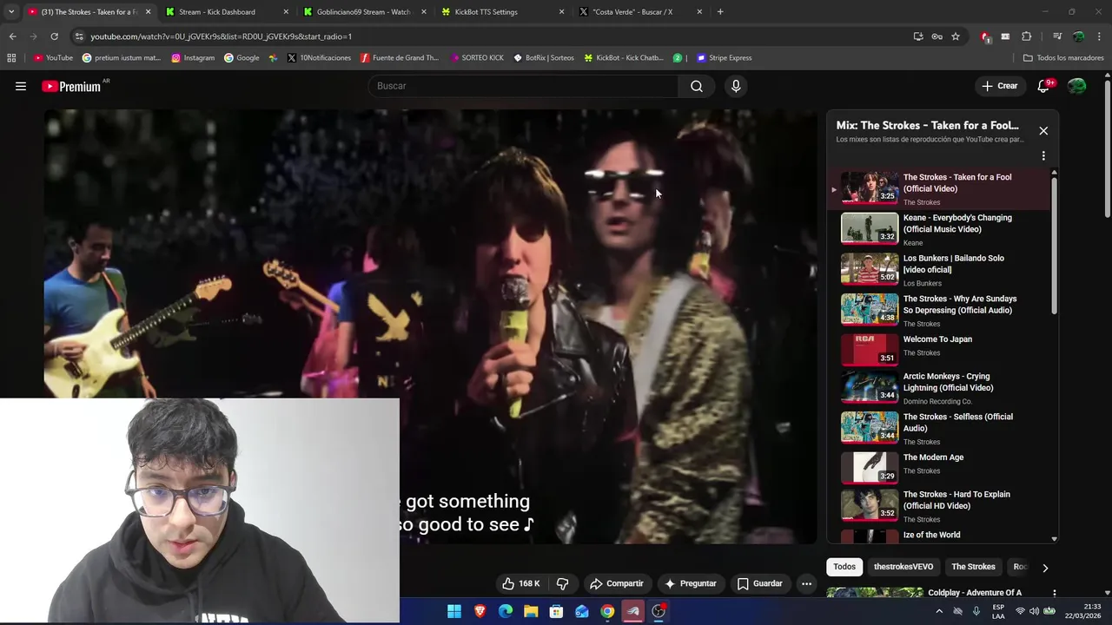Open the Stripe Express bookmark
The width and height of the screenshot is (1112, 625).
[725, 58]
